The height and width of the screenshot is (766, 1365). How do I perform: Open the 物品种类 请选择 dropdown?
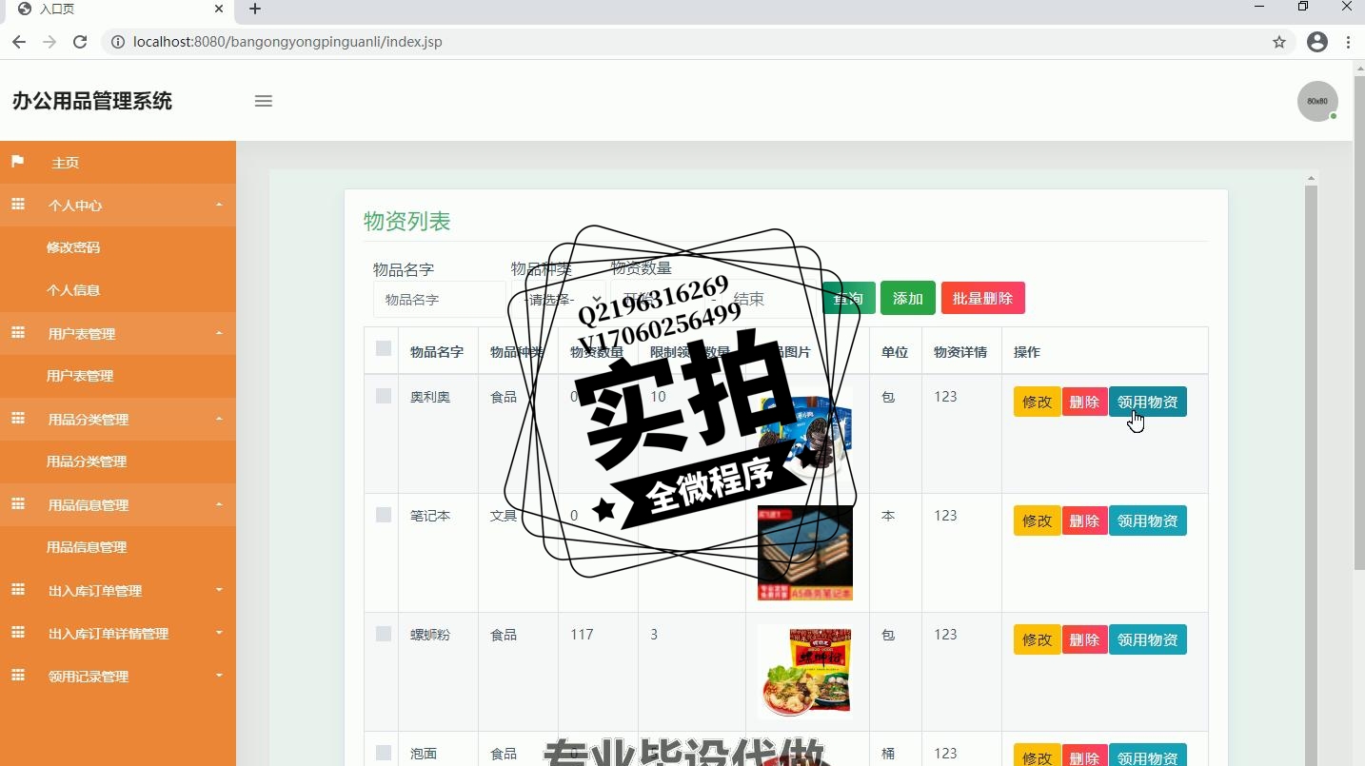pyautogui.click(x=558, y=299)
